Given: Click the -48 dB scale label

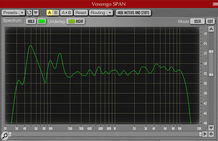Looking at the screenshot, I should point(205,123).
